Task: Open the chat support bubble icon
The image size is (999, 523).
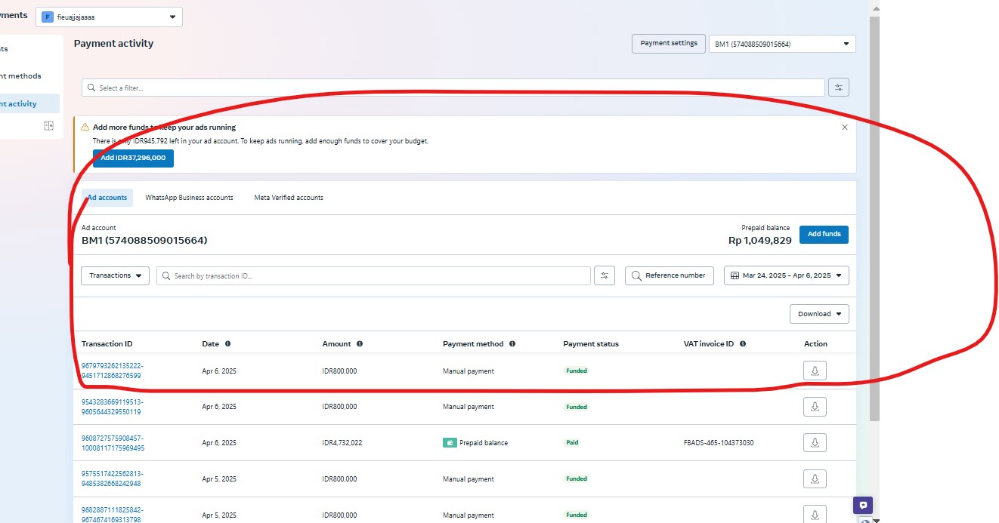Action: [x=863, y=506]
